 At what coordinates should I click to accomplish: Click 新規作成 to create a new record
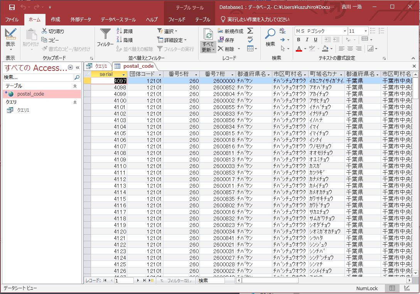230,31
